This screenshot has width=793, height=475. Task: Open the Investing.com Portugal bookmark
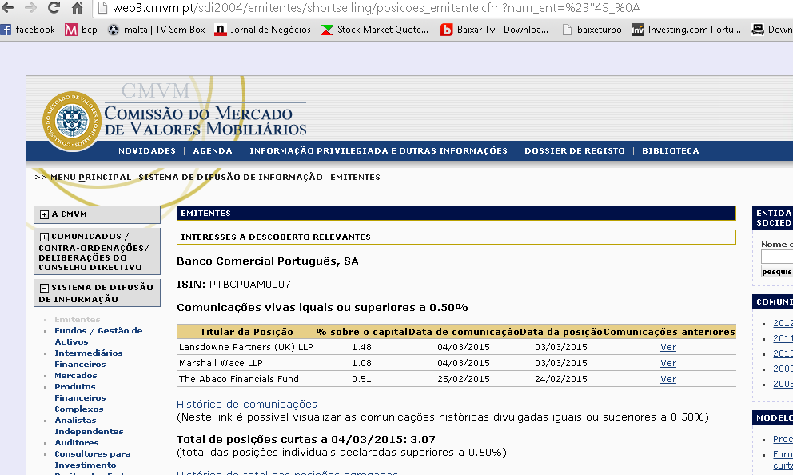point(687,30)
